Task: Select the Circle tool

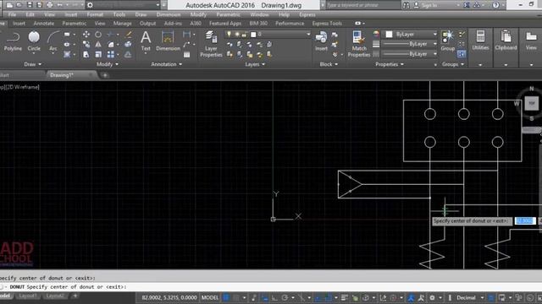Action: (x=34, y=41)
